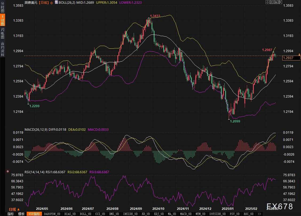Click the 1.2937 current price label
This screenshot has height=216, width=301.
click(288, 58)
